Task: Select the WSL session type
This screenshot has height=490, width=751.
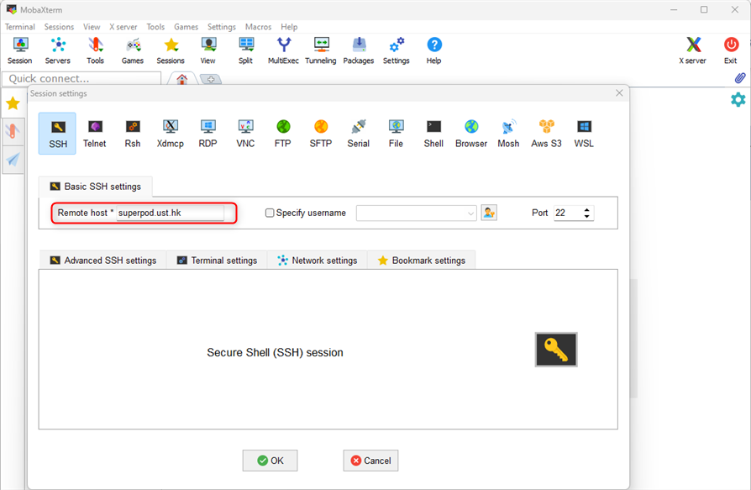Action: (584, 134)
